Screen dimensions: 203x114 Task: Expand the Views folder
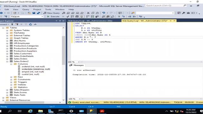pyautogui.click(x=3, y=98)
